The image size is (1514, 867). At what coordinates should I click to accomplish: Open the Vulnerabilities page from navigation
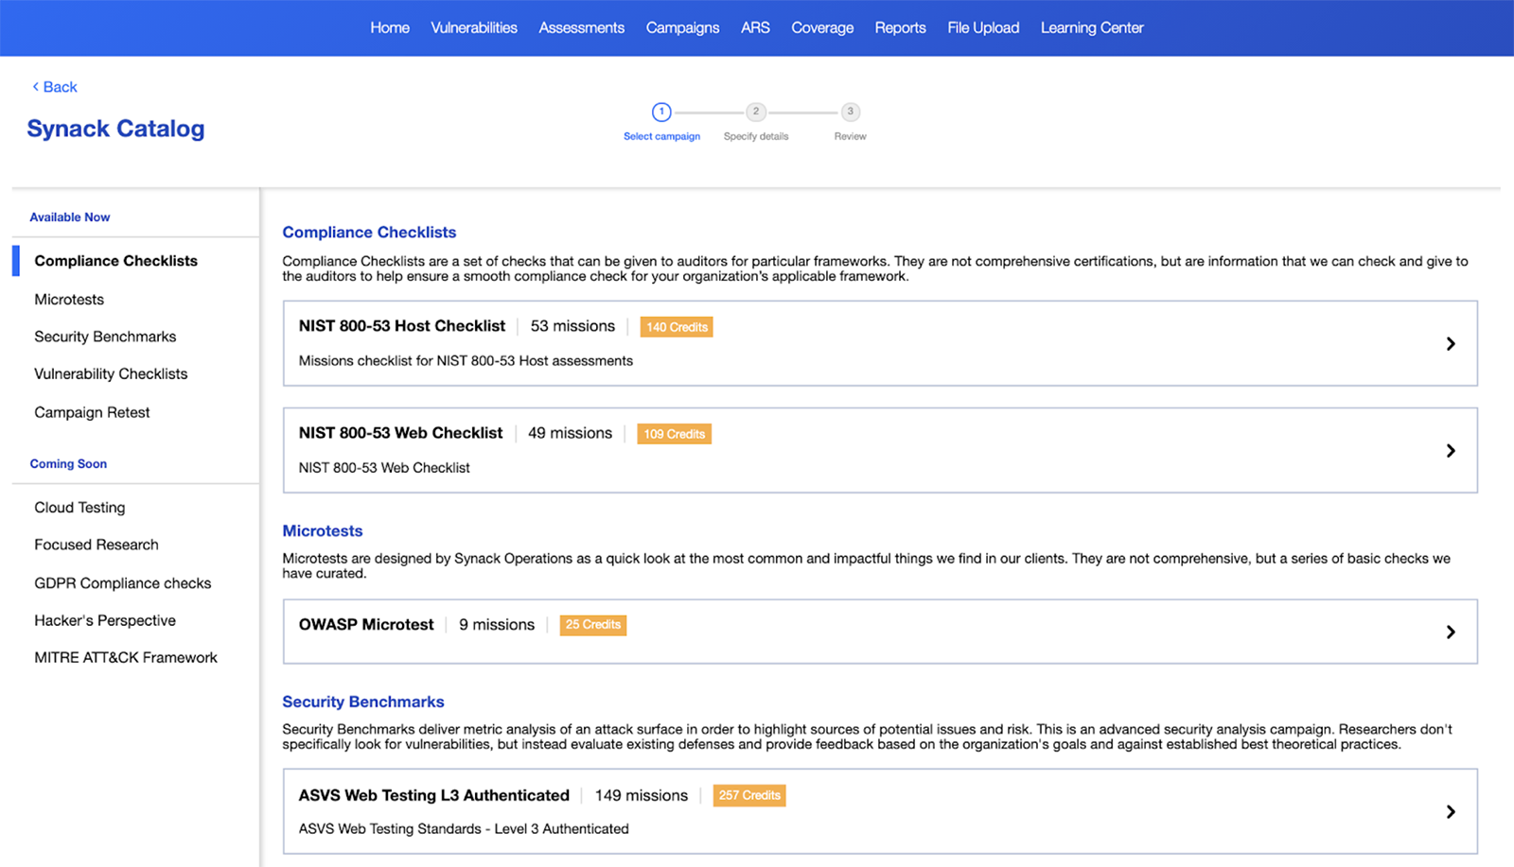click(473, 27)
